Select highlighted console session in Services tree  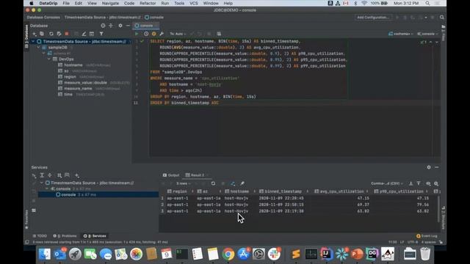[x=98, y=194]
